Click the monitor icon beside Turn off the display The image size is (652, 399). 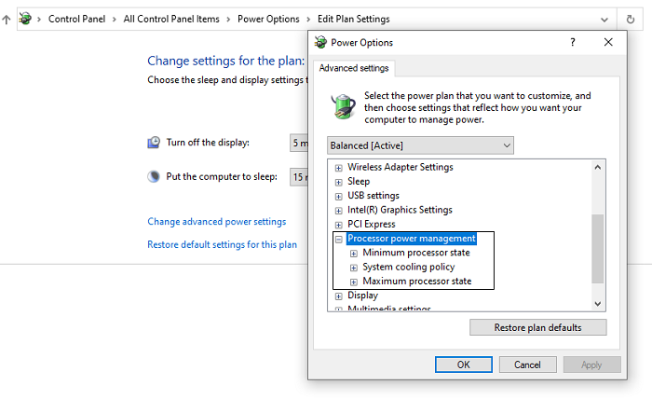(154, 143)
